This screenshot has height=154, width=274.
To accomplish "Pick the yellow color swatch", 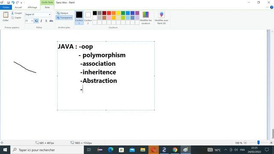I will pyautogui.click(x=119, y=13).
